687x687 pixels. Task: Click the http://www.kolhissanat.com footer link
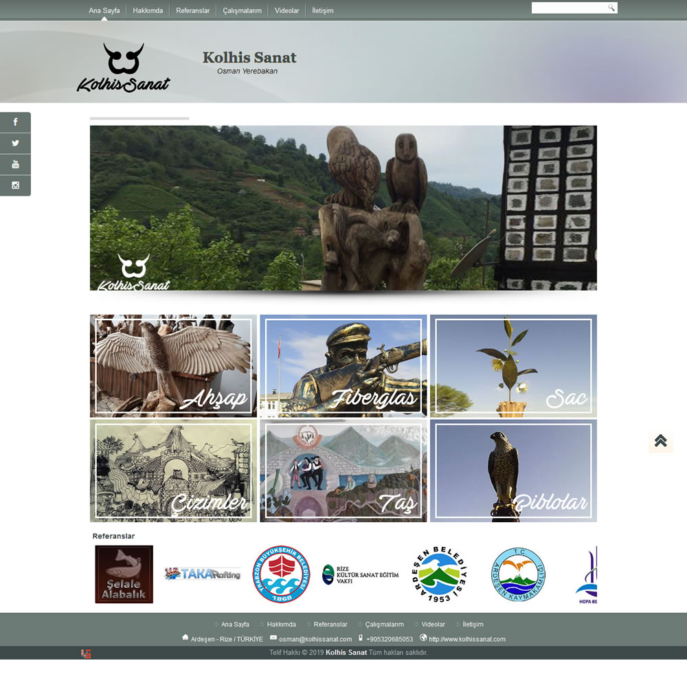(467, 639)
